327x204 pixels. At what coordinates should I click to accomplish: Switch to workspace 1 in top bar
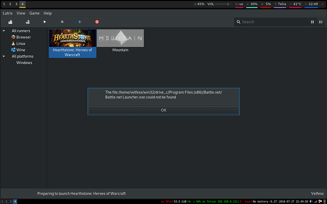point(4,4)
